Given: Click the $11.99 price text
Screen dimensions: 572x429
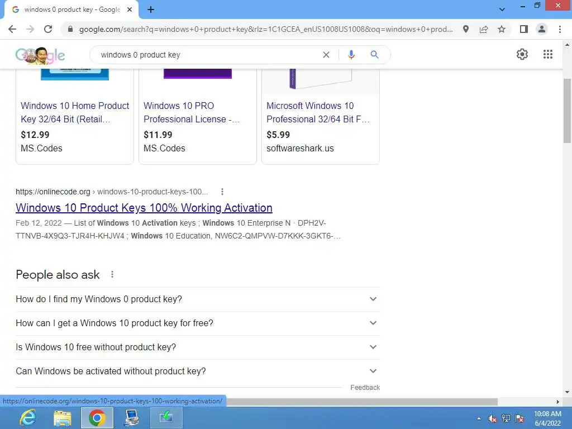Looking at the screenshot, I should click(158, 135).
